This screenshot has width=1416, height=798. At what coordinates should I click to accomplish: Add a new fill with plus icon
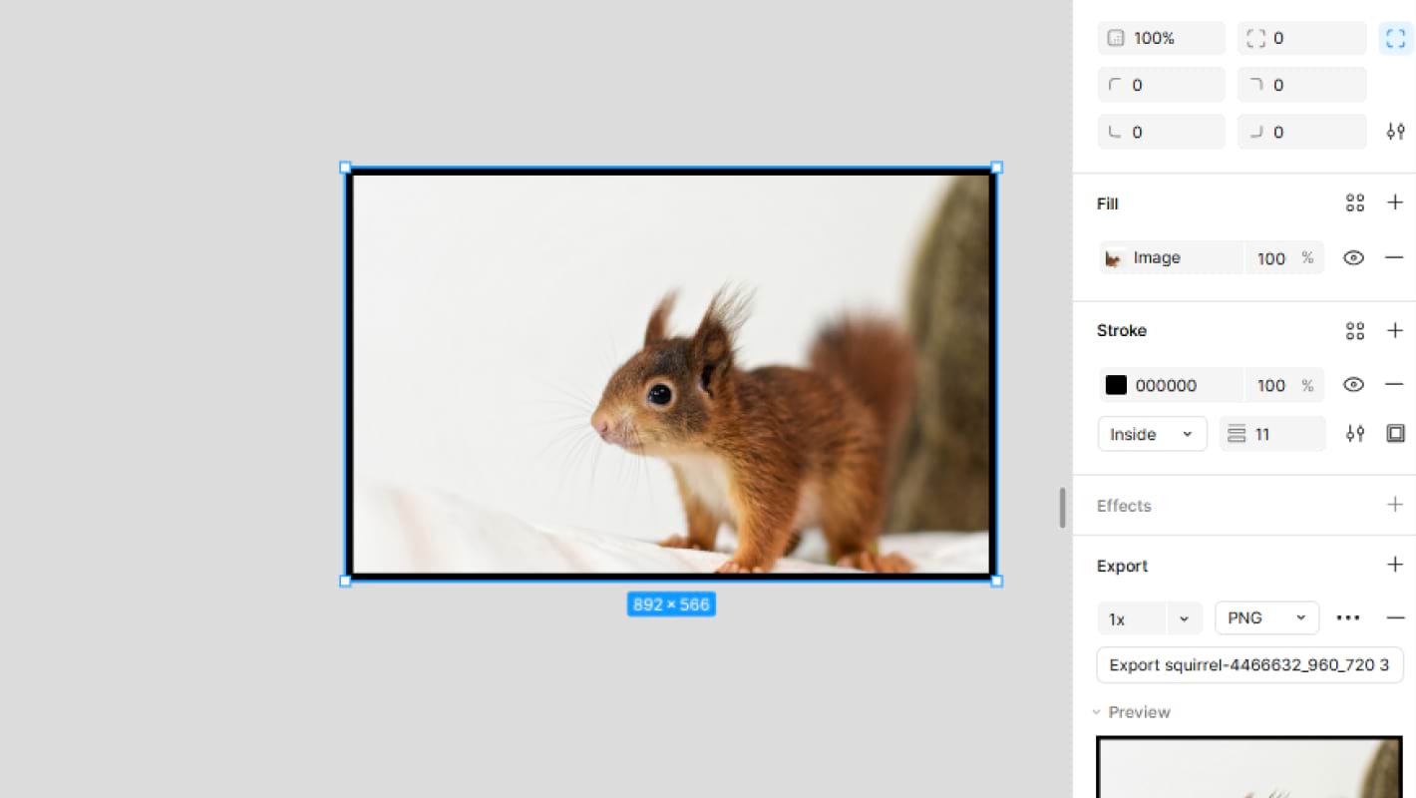(1395, 203)
